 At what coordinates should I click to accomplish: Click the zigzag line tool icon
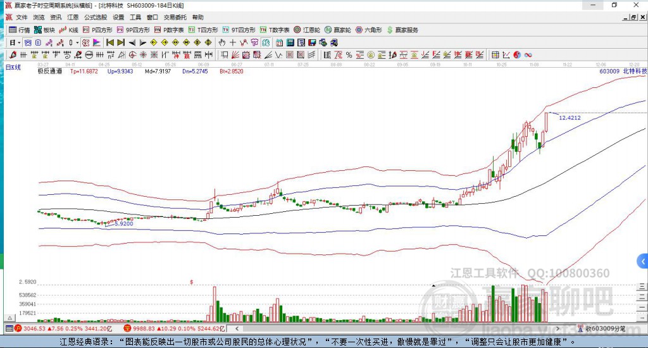coord(279,55)
